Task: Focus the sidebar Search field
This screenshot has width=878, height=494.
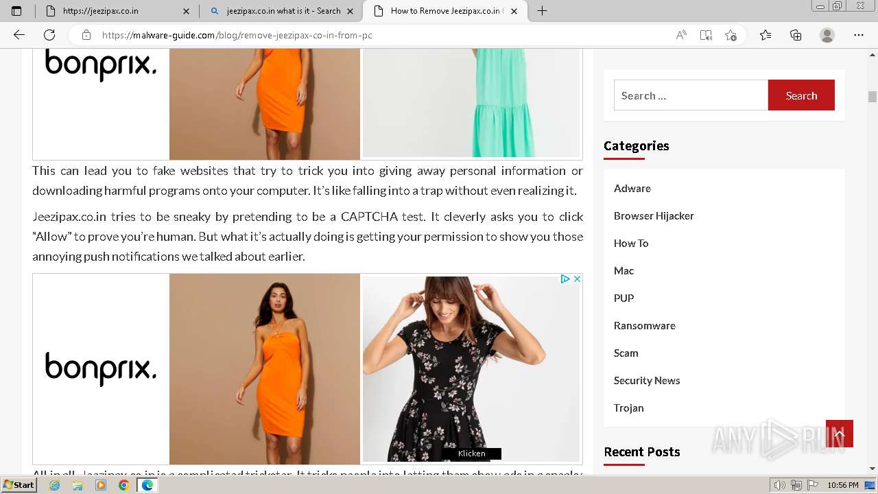Action: tap(691, 95)
